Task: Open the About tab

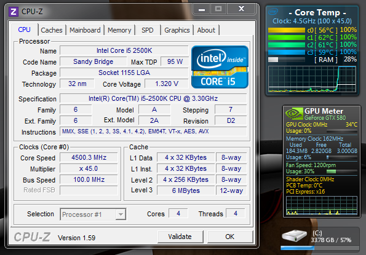Action: (206, 30)
